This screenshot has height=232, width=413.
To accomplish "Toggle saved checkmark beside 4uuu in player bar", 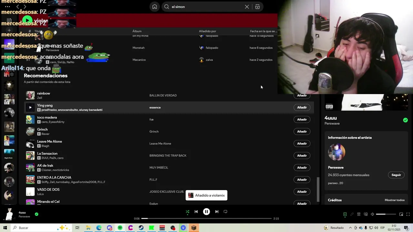I will [x=36, y=214].
